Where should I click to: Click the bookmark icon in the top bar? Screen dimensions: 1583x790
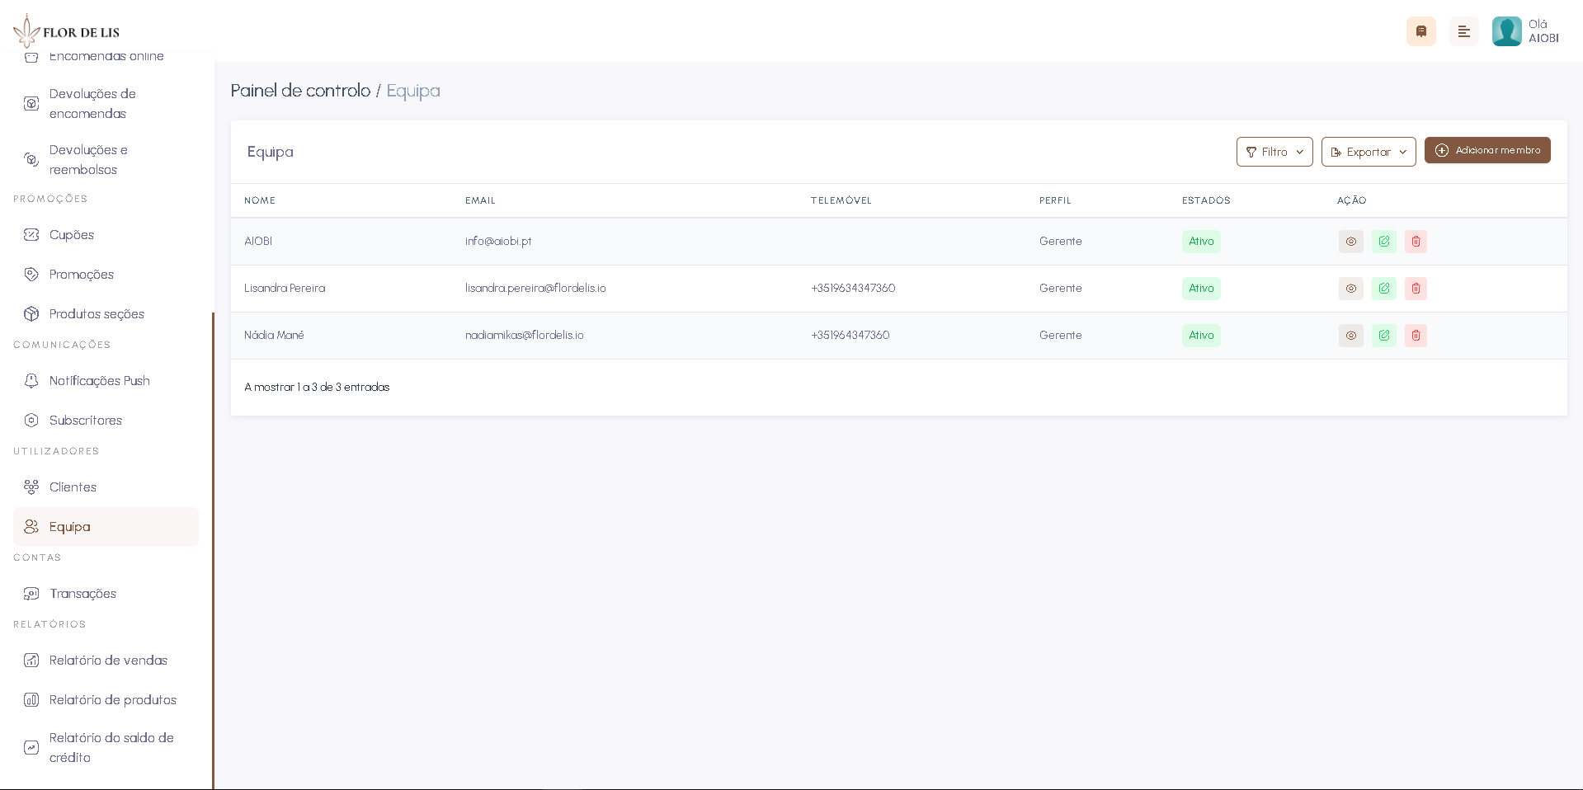(x=1420, y=31)
